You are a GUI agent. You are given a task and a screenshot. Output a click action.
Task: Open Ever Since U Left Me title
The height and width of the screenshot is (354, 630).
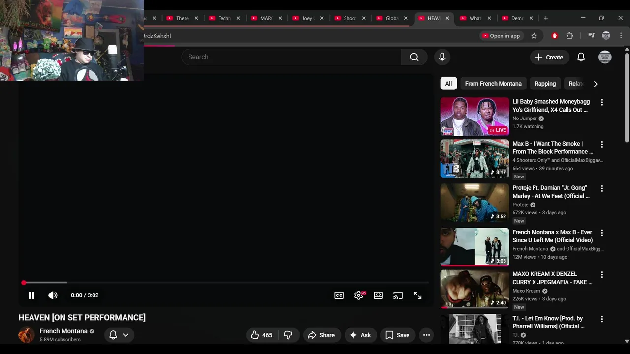(x=552, y=236)
